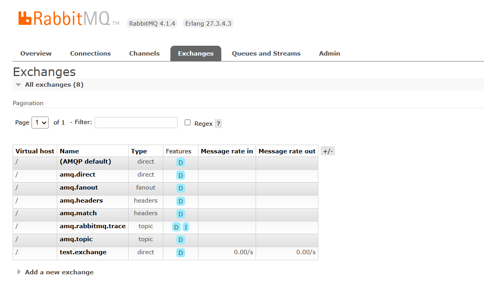Switch to the Channels tab
The width and height of the screenshot is (484, 281).
(x=144, y=54)
